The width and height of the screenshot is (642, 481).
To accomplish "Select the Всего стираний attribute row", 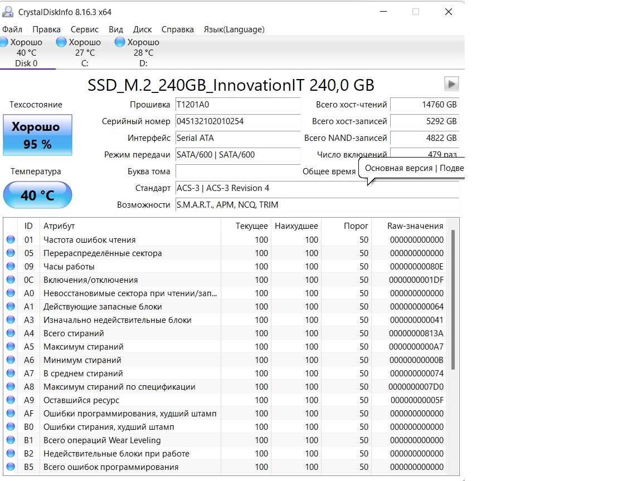I will click(x=225, y=333).
